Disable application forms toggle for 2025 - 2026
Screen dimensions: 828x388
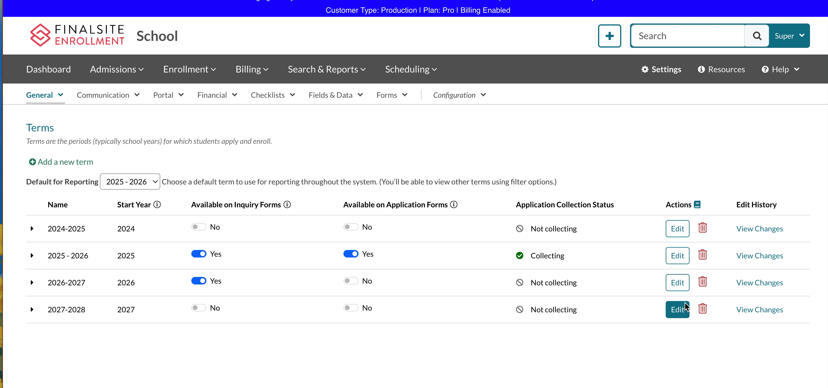(x=350, y=254)
